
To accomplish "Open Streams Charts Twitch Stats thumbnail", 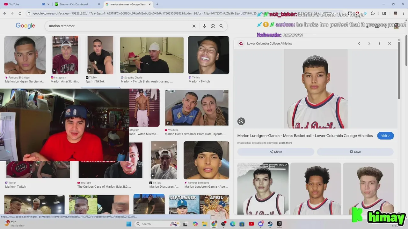I will [152, 55].
